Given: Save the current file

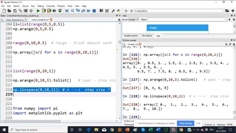Looking at the screenshot, I should 15,11.
